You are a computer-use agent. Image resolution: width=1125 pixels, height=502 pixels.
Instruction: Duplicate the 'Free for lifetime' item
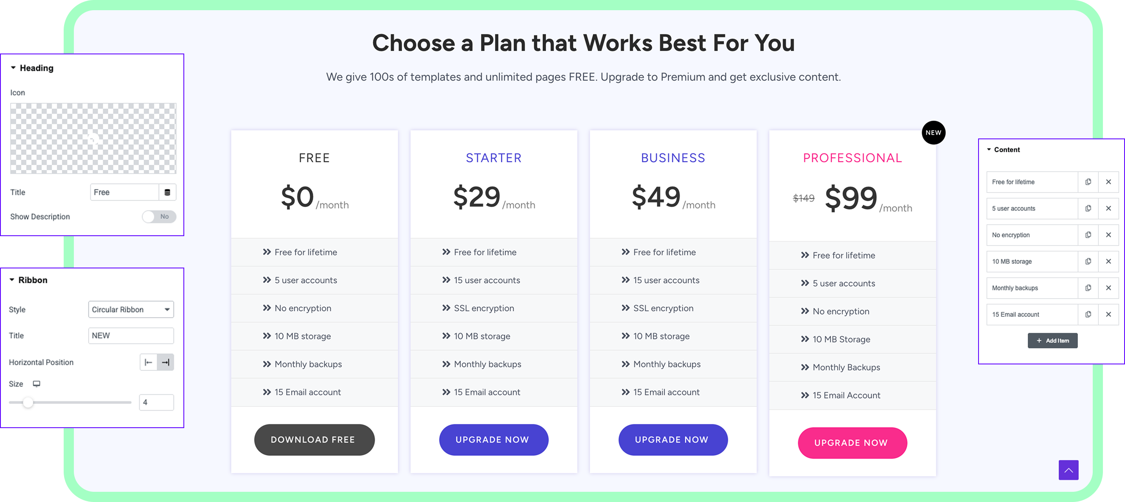[1088, 182]
